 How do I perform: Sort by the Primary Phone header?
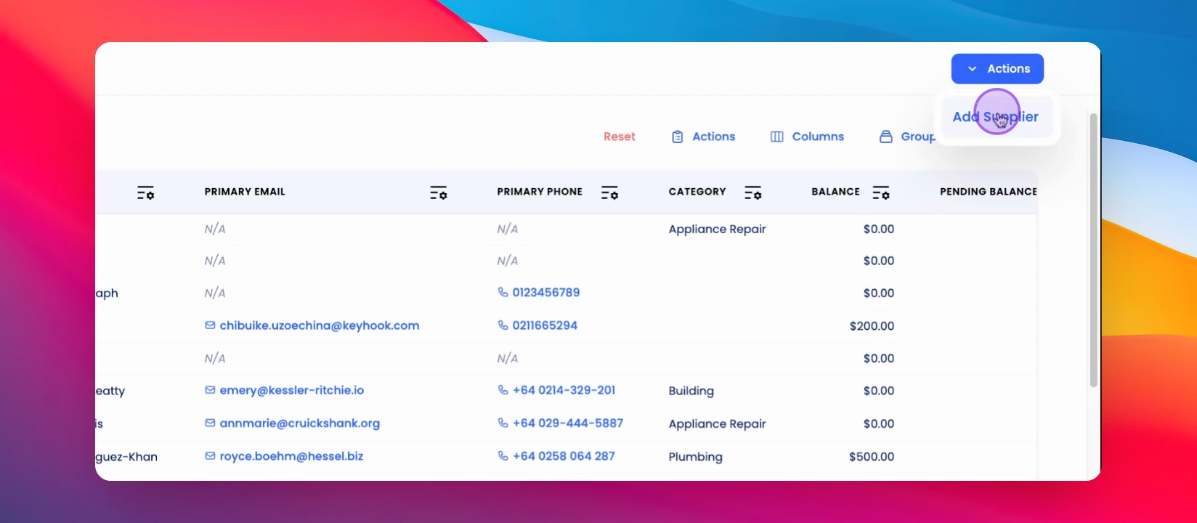pos(540,192)
